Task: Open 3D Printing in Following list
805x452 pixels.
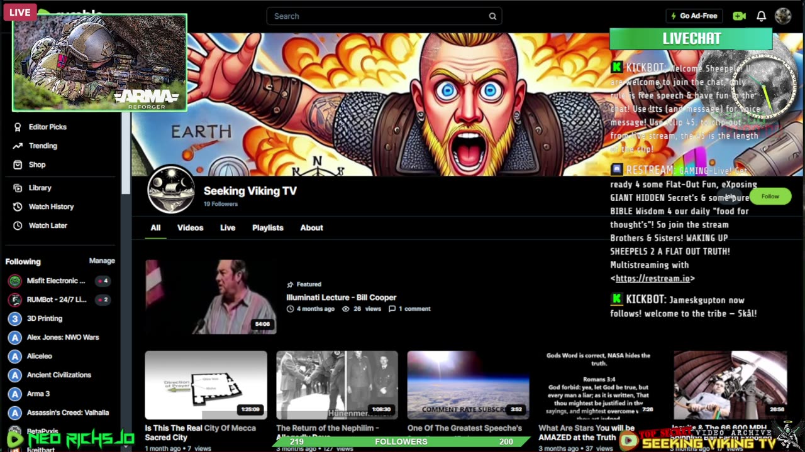Action: (45, 318)
